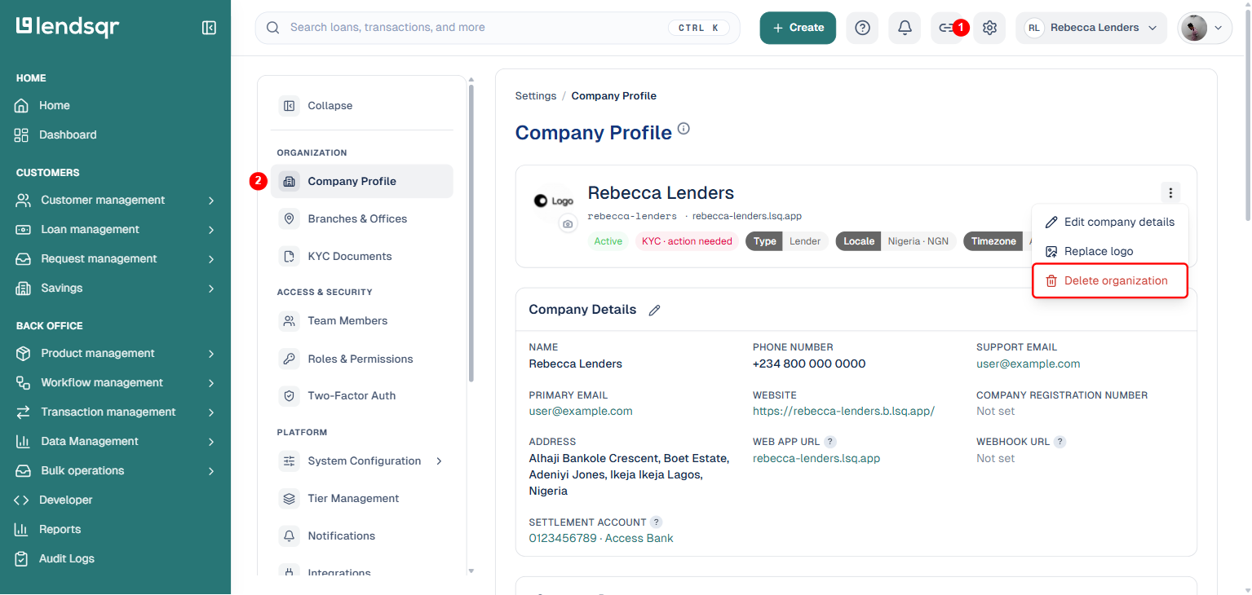
Task: Click the settings gear icon in top bar
Action: click(989, 28)
